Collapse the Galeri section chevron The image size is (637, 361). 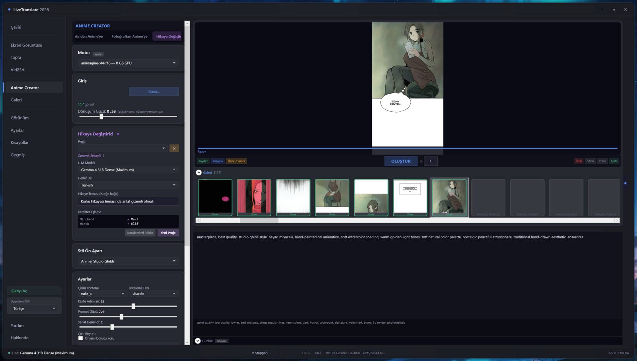(199, 172)
